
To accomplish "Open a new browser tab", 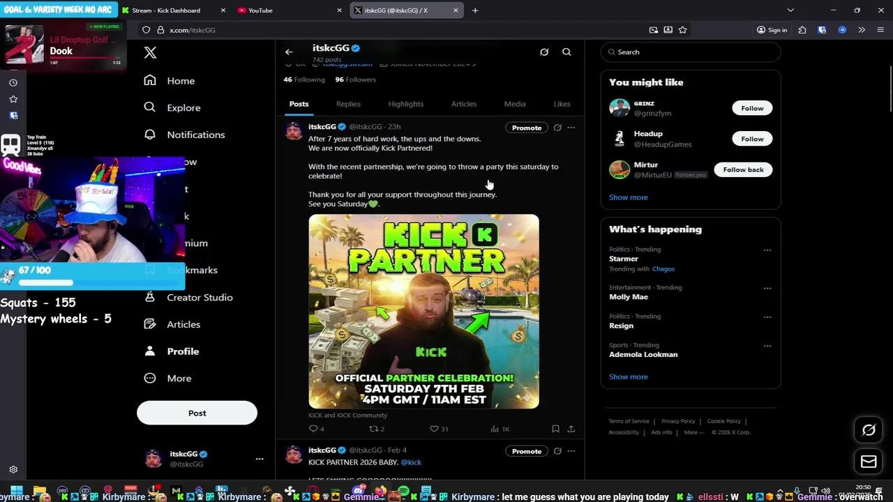I will [x=475, y=10].
